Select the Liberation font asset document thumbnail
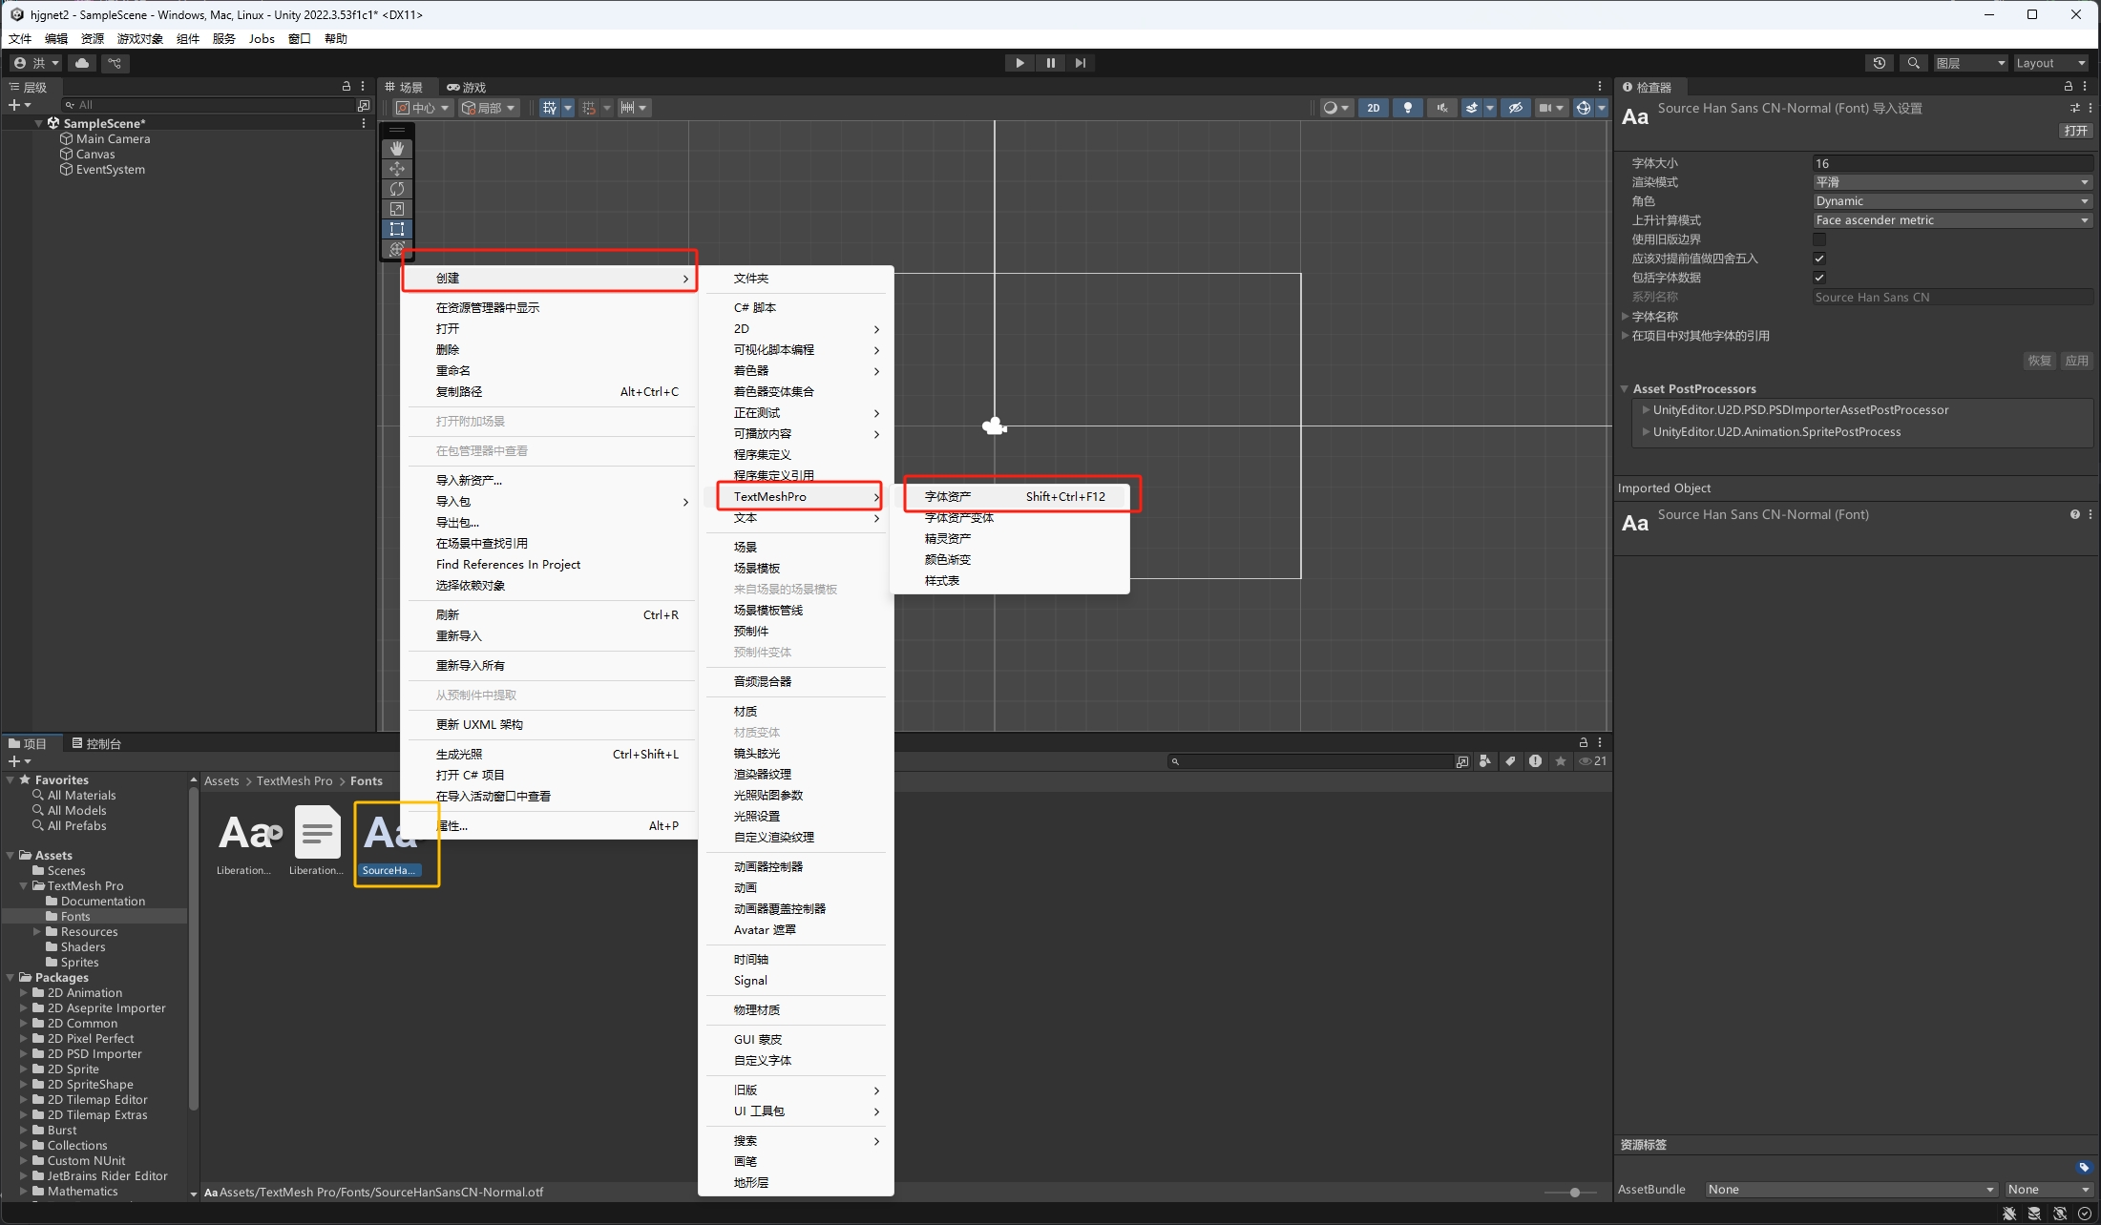 coord(317,842)
